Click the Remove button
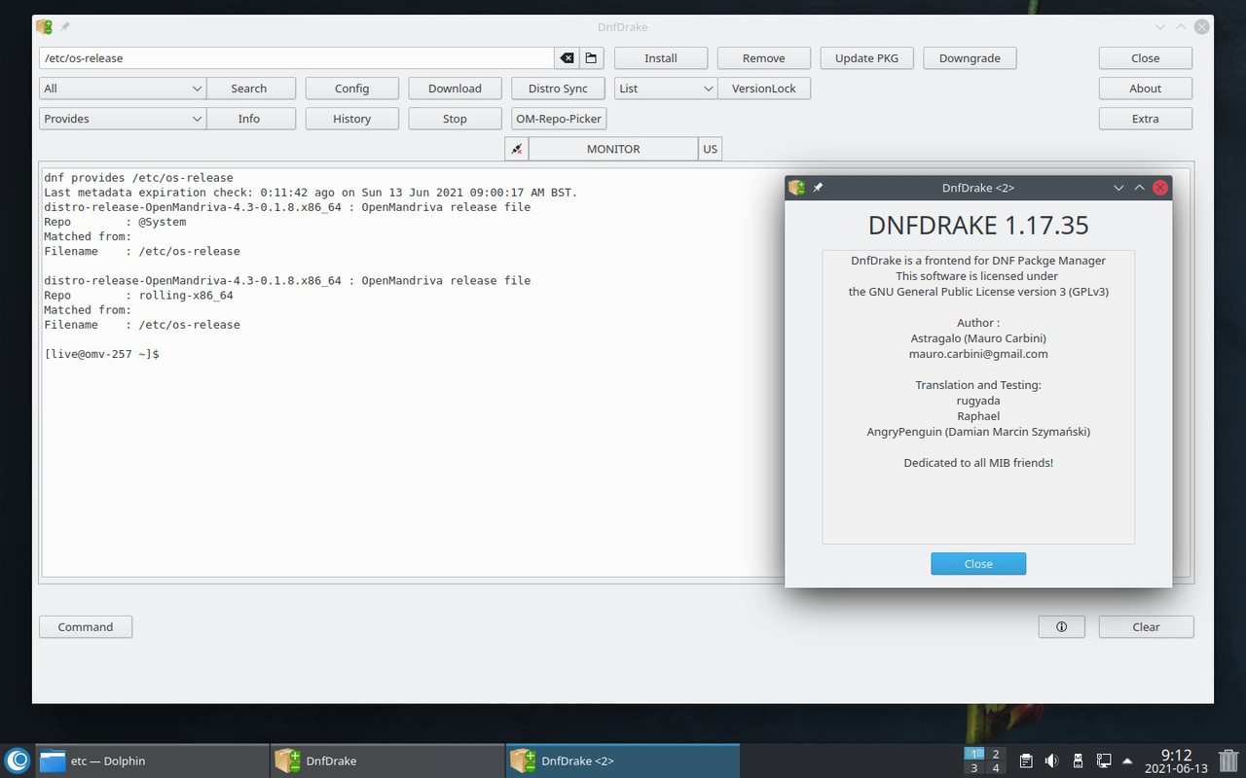 click(x=764, y=58)
